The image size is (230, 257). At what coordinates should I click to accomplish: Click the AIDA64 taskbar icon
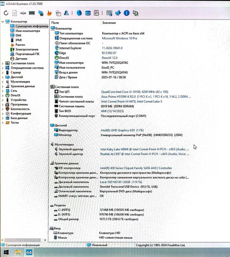coord(29,252)
